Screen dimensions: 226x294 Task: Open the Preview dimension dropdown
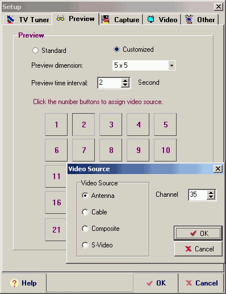pyautogui.click(x=171, y=65)
